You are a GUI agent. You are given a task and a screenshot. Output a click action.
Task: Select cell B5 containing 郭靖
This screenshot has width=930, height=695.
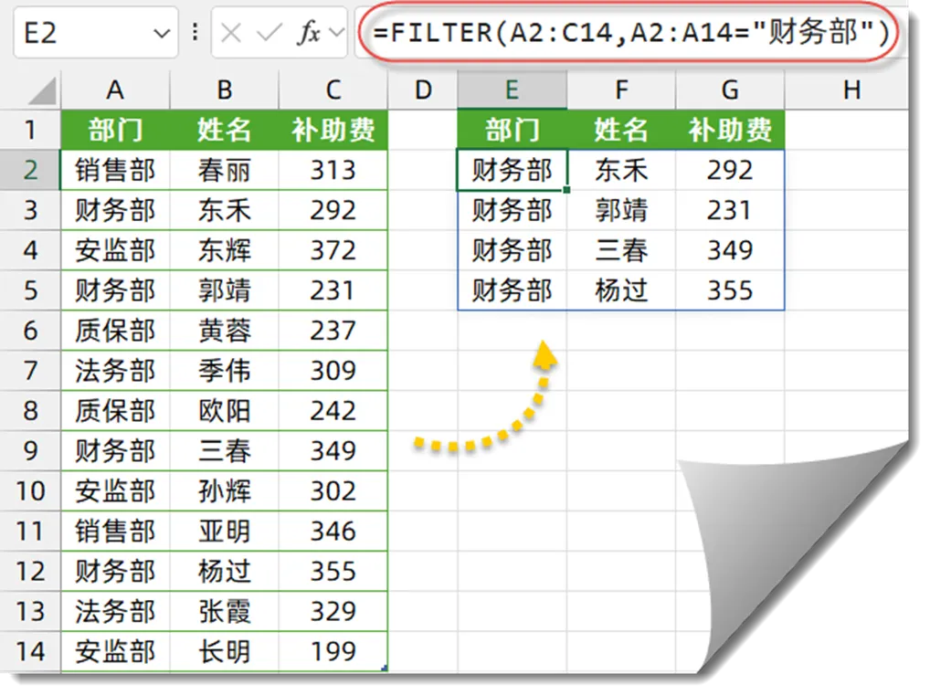224,290
